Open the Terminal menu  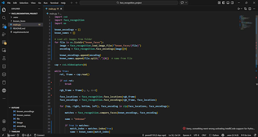click(54, 3)
